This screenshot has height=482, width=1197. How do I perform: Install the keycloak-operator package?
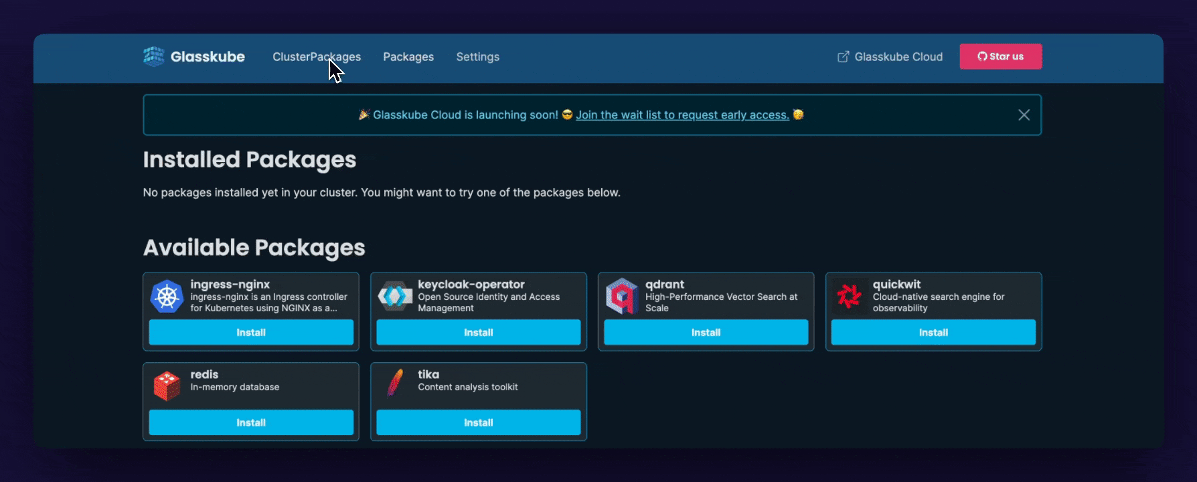pos(478,332)
